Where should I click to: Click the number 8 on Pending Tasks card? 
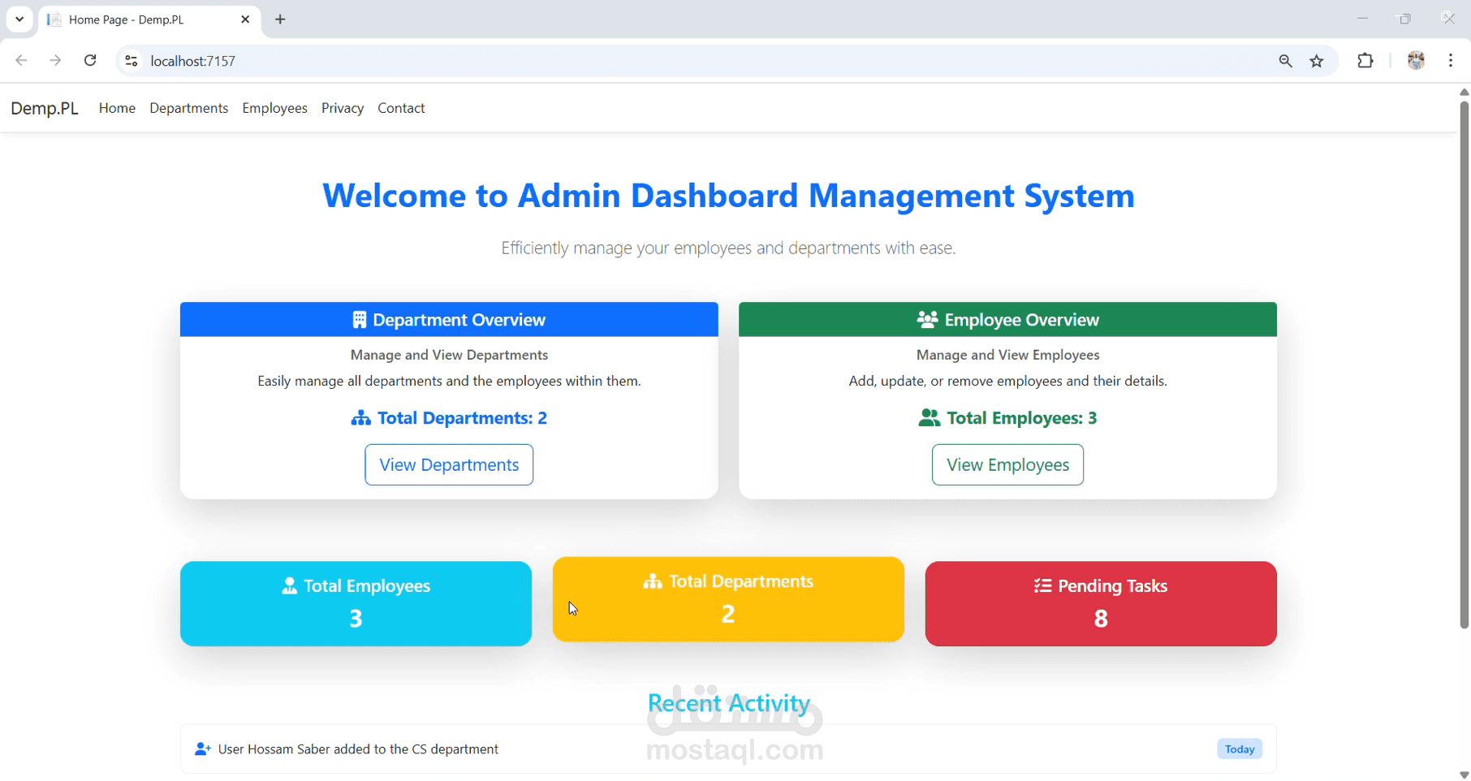click(1101, 619)
